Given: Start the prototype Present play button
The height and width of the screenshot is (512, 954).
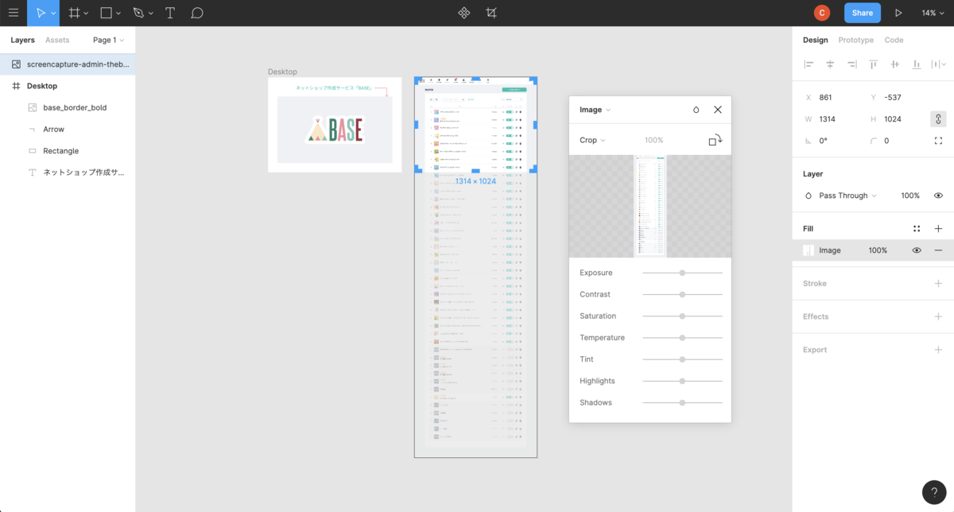Looking at the screenshot, I should point(898,13).
